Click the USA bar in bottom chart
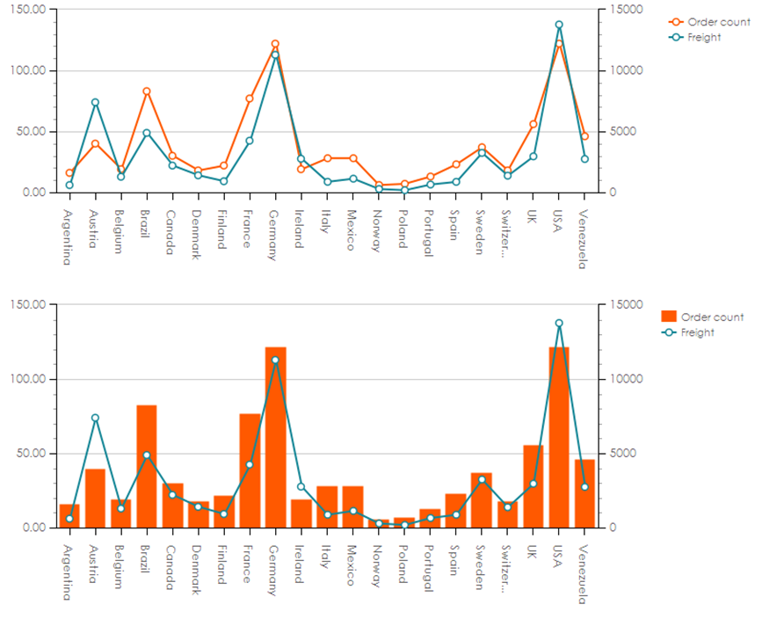The width and height of the screenshot is (762, 619). (x=558, y=440)
